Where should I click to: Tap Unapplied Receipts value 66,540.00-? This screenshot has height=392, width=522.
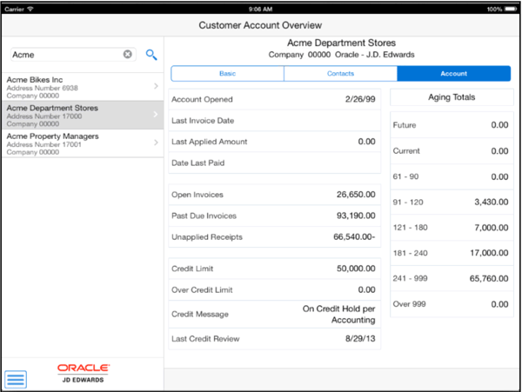[354, 237]
